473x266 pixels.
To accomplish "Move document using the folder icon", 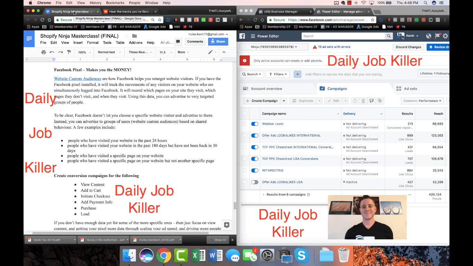I will (x=134, y=36).
